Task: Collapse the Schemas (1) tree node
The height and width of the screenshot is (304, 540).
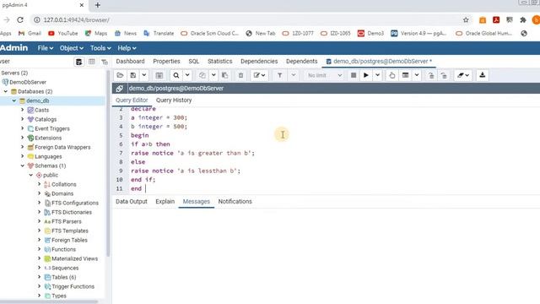Action: pyautogui.click(x=23, y=166)
